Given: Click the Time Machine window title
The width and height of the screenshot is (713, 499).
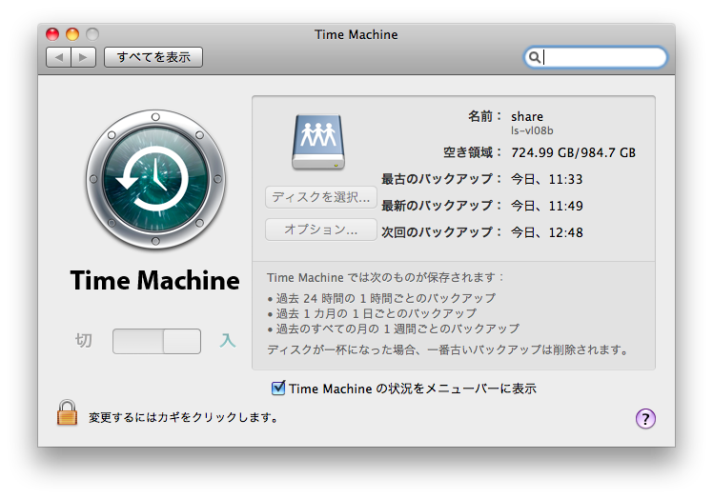Looking at the screenshot, I should coord(356,34).
